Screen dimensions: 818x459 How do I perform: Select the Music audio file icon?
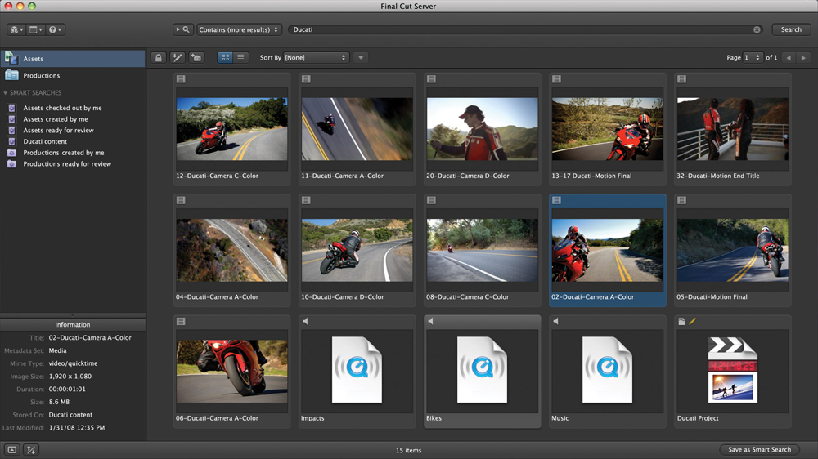(x=607, y=370)
